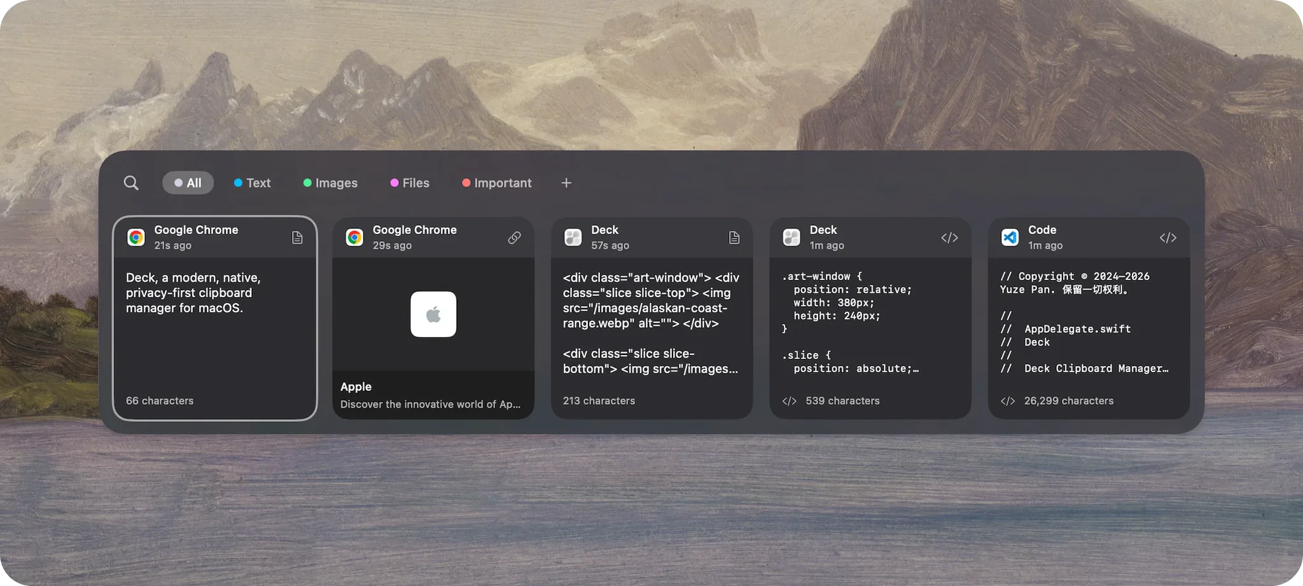
Task: Click the code icon on the CSS snippet card
Action: (x=949, y=237)
